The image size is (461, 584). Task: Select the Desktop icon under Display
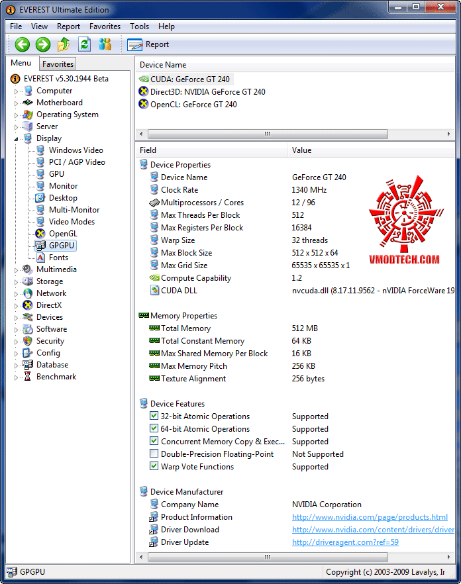(x=40, y=198)
